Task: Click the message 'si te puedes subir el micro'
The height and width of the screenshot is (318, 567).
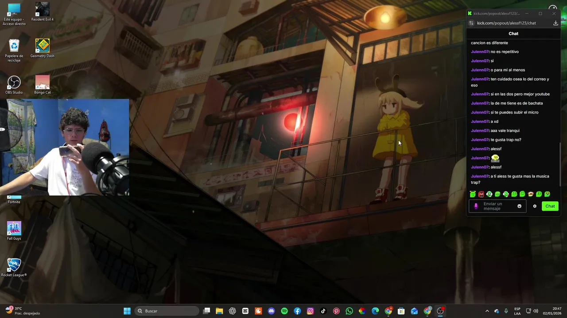Action: tap(514, 113)
